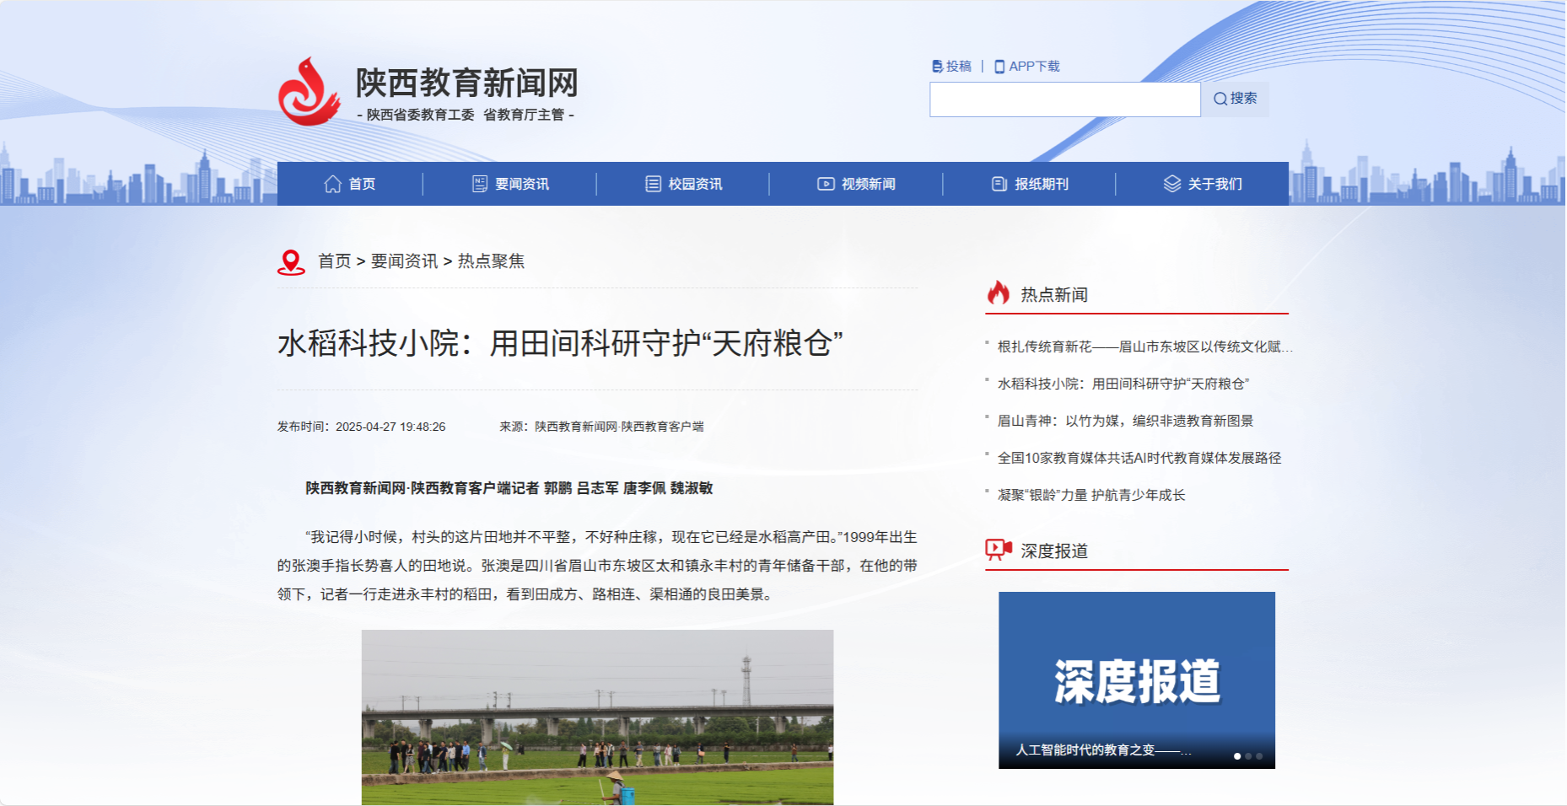The image size is (1567, 806).
Task: Click the rice field article photo
Action: pos(597,717)
